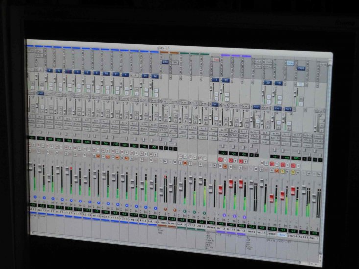Click the horizontal scrollbar of mix window
The height and width of the screenshot is (269, 359).
tap(166, 248)
